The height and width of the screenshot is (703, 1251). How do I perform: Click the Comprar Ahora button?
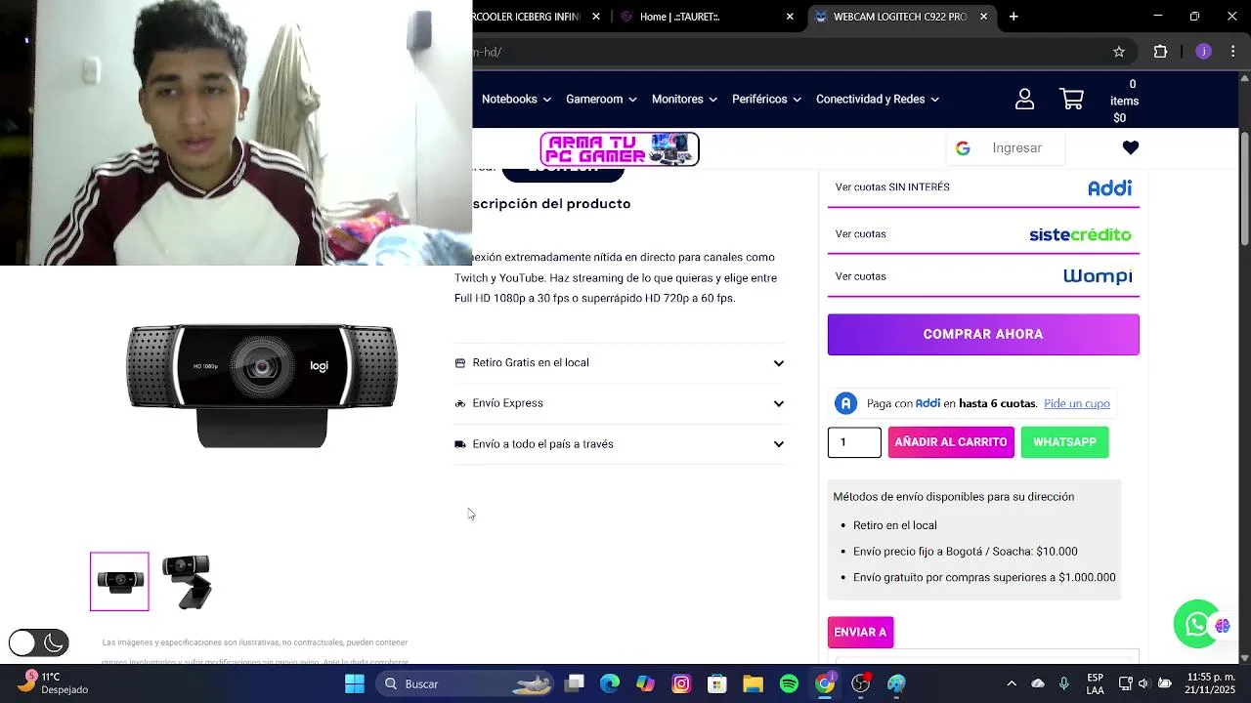983,334
